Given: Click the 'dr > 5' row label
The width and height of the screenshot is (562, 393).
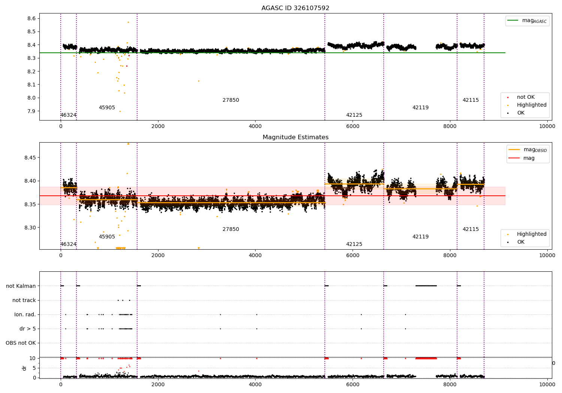Looking at the screenshot, I should pos(28,329).
